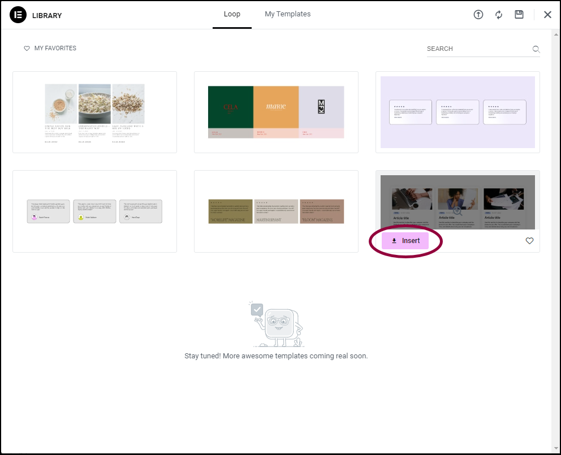Close the Library dialog
Screen dimensions: 561x455
(x=547, y=15)
